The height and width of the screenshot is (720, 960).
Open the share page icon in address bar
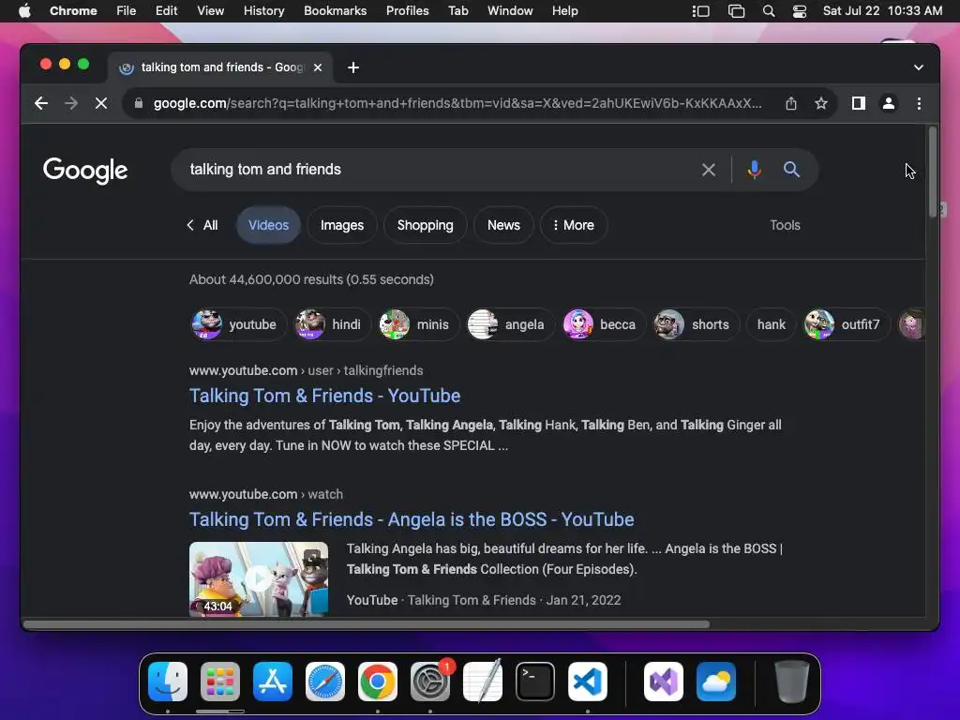pos(791,103)
